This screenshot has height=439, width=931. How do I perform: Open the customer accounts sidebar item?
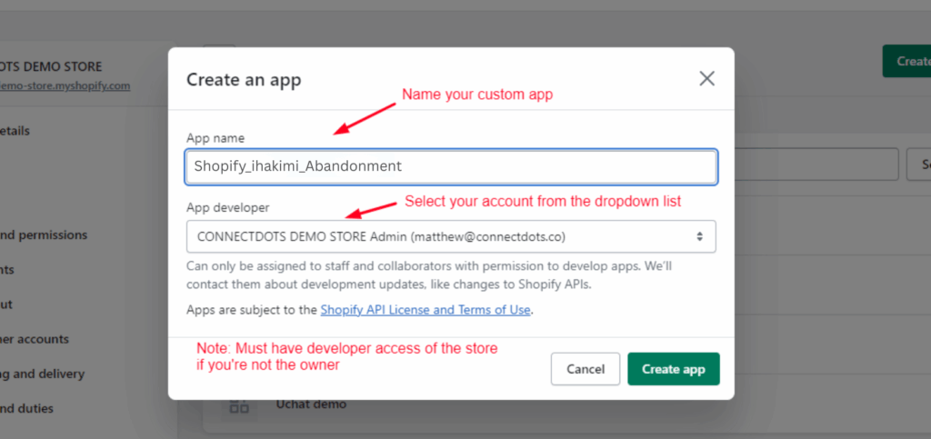point(35,339)
